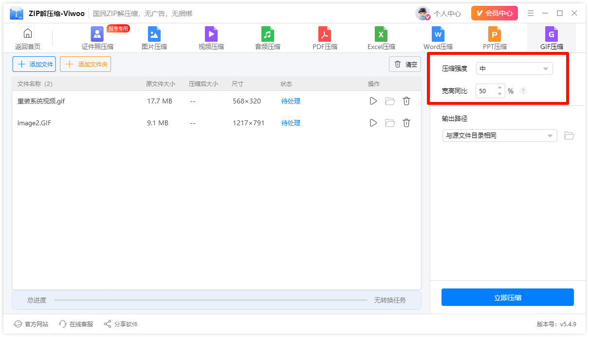589x337 pixels.
Task: Click 待处理 status of 重装系统视频.gif
Action: point(291,101)
